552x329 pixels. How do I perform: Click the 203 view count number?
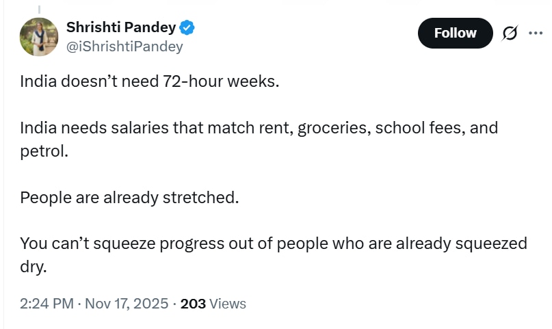193,304
